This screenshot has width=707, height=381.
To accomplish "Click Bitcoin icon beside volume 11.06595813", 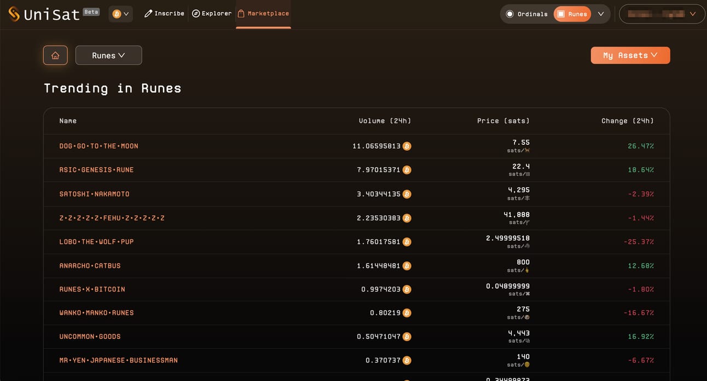I will [x=407, y=146].
